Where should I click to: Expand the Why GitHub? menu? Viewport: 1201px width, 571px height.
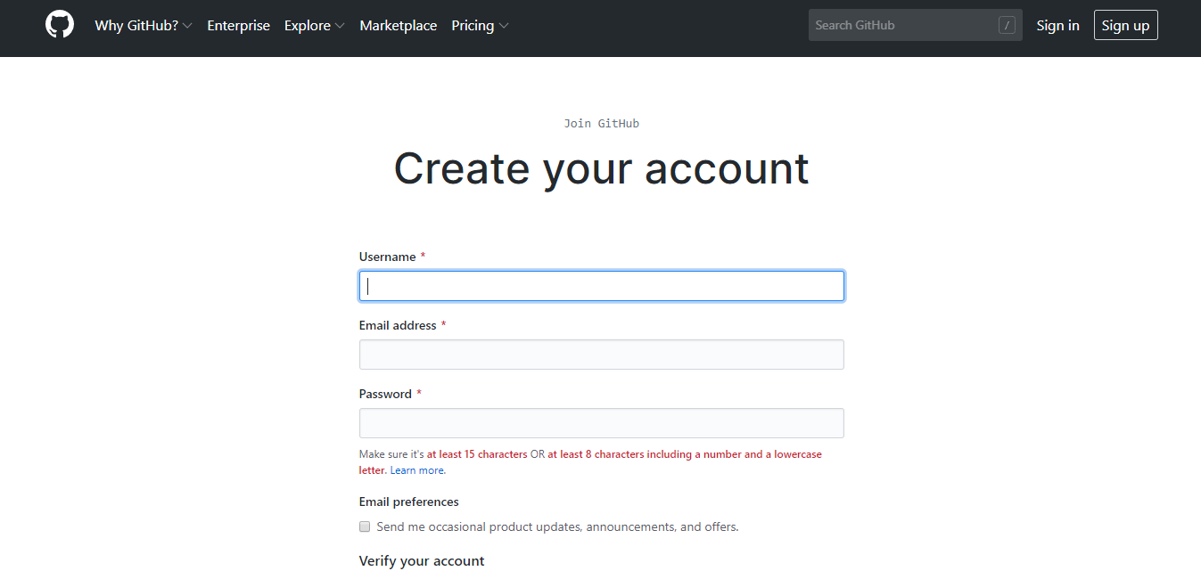coord(144,26)
